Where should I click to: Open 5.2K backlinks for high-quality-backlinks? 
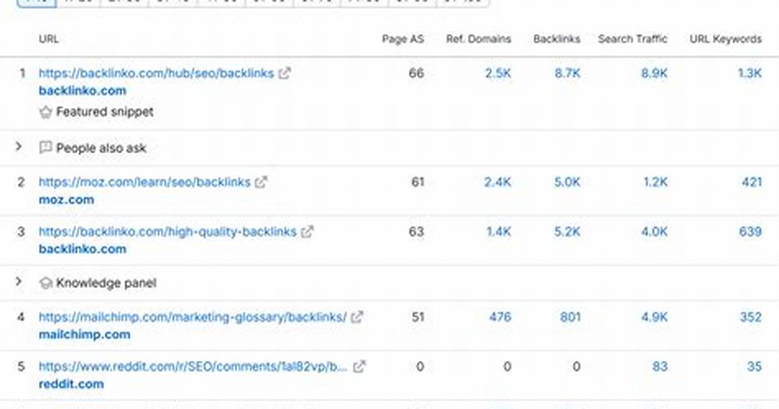click(x=567, y=232)
